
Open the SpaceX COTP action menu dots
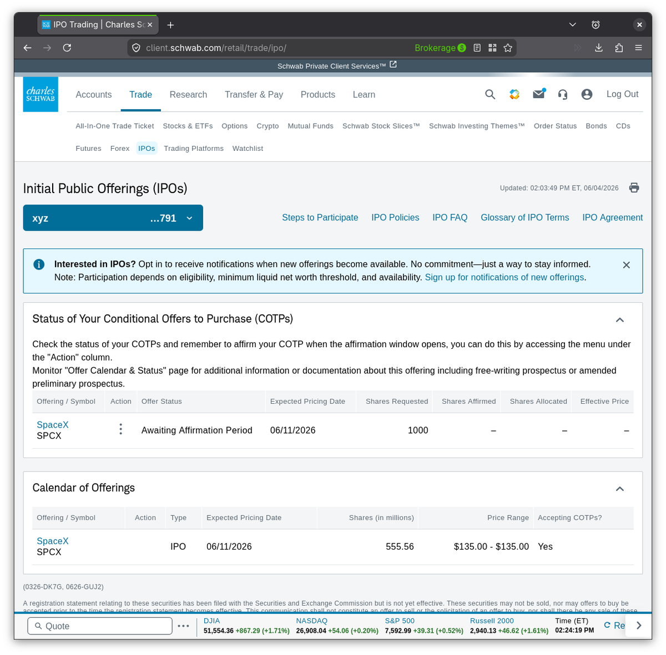(x=120, y=430)
